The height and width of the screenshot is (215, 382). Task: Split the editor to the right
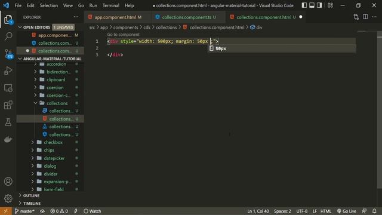365,17
